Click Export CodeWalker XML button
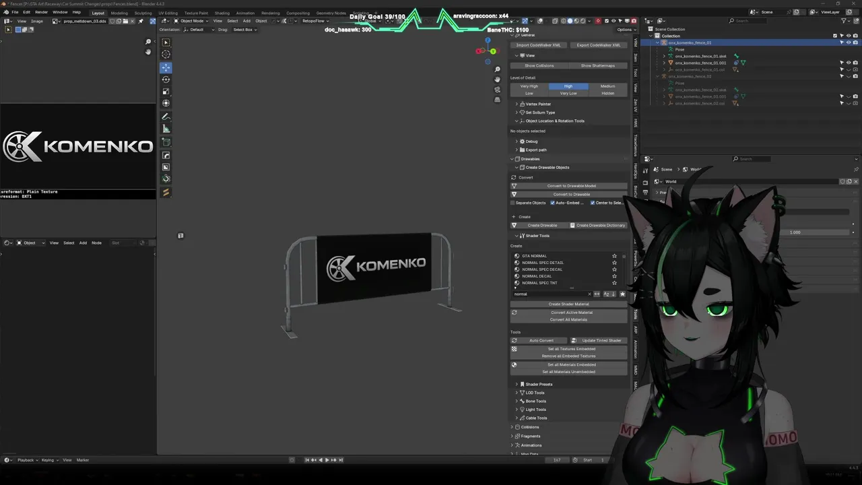862x485 pixels. coord(598,45)
